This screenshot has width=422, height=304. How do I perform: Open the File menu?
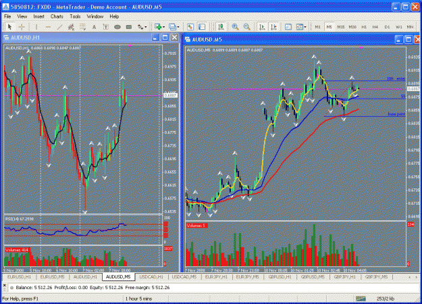tap(7, 16)
